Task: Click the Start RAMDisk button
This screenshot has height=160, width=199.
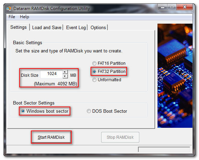Action: coord(51,137)
